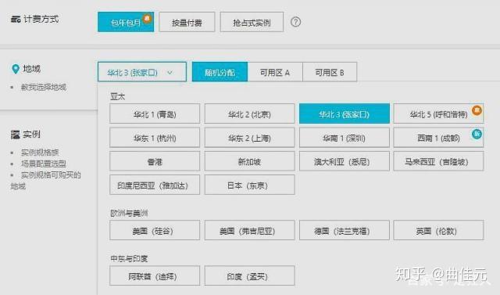This screenshot has width=500, height=295.
Task: Choose region 马来西亚 (吉隆坡)
Action: 438,161
